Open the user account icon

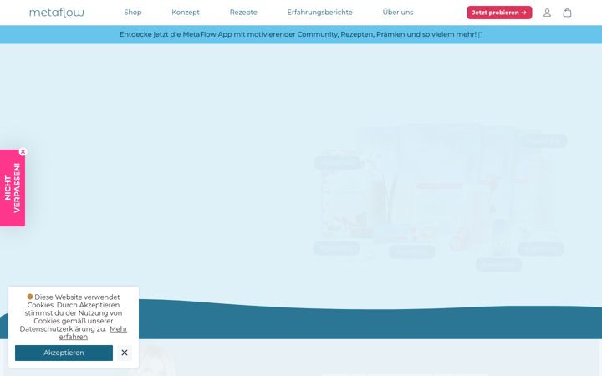point(547,13)
